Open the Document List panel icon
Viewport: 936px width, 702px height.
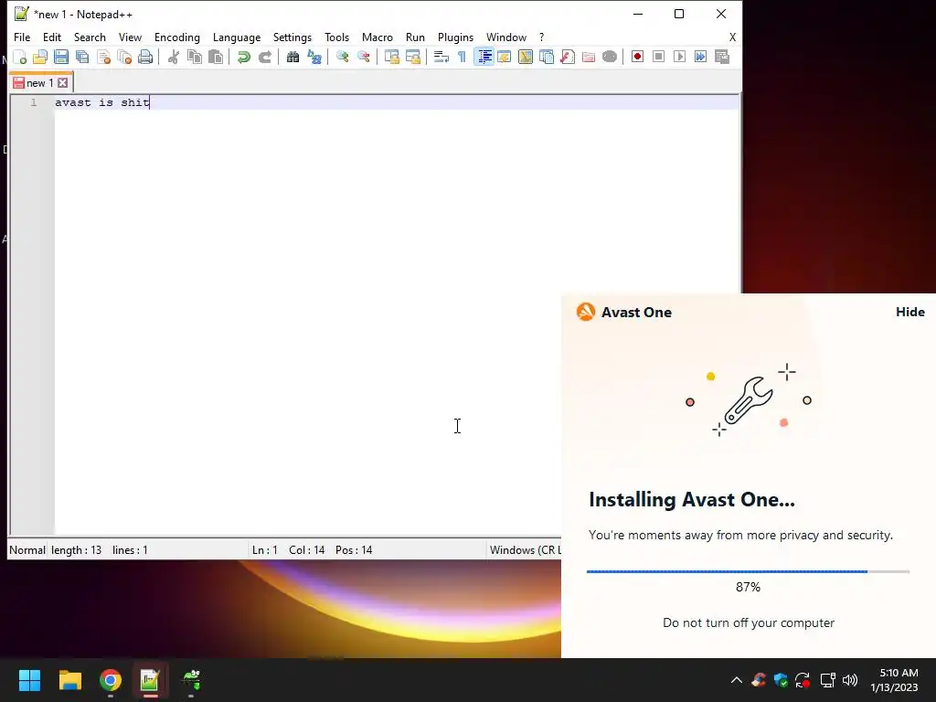pos(547,57)
